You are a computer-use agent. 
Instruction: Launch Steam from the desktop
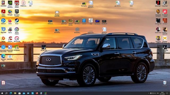(17, 21)
